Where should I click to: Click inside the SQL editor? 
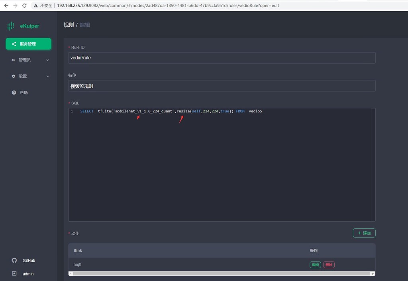[x=222, y=167]
